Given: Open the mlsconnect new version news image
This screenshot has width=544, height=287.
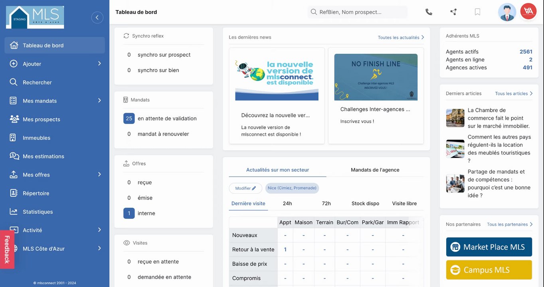Looking at the screenshot, I should [x=277, y=77].
